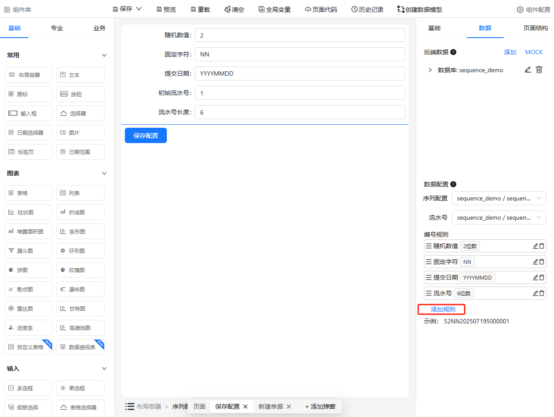Select the 饼图 pie chart component

coord(28,270)
